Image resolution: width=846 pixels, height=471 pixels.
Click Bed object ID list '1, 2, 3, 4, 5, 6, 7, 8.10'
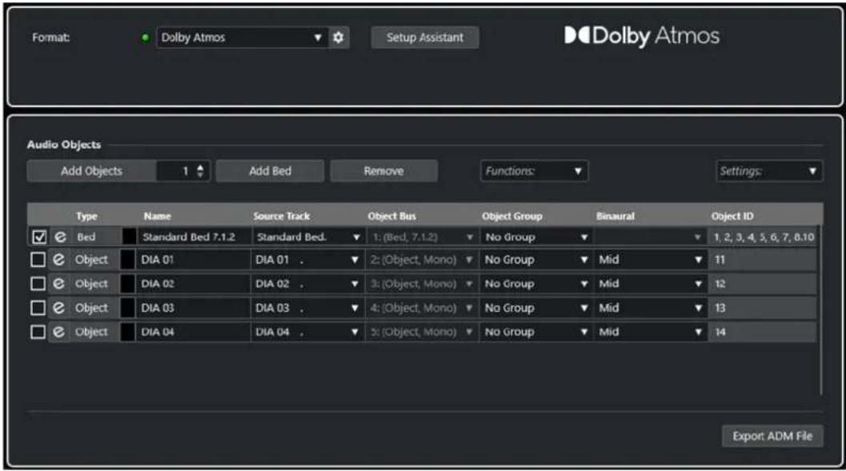764,237
